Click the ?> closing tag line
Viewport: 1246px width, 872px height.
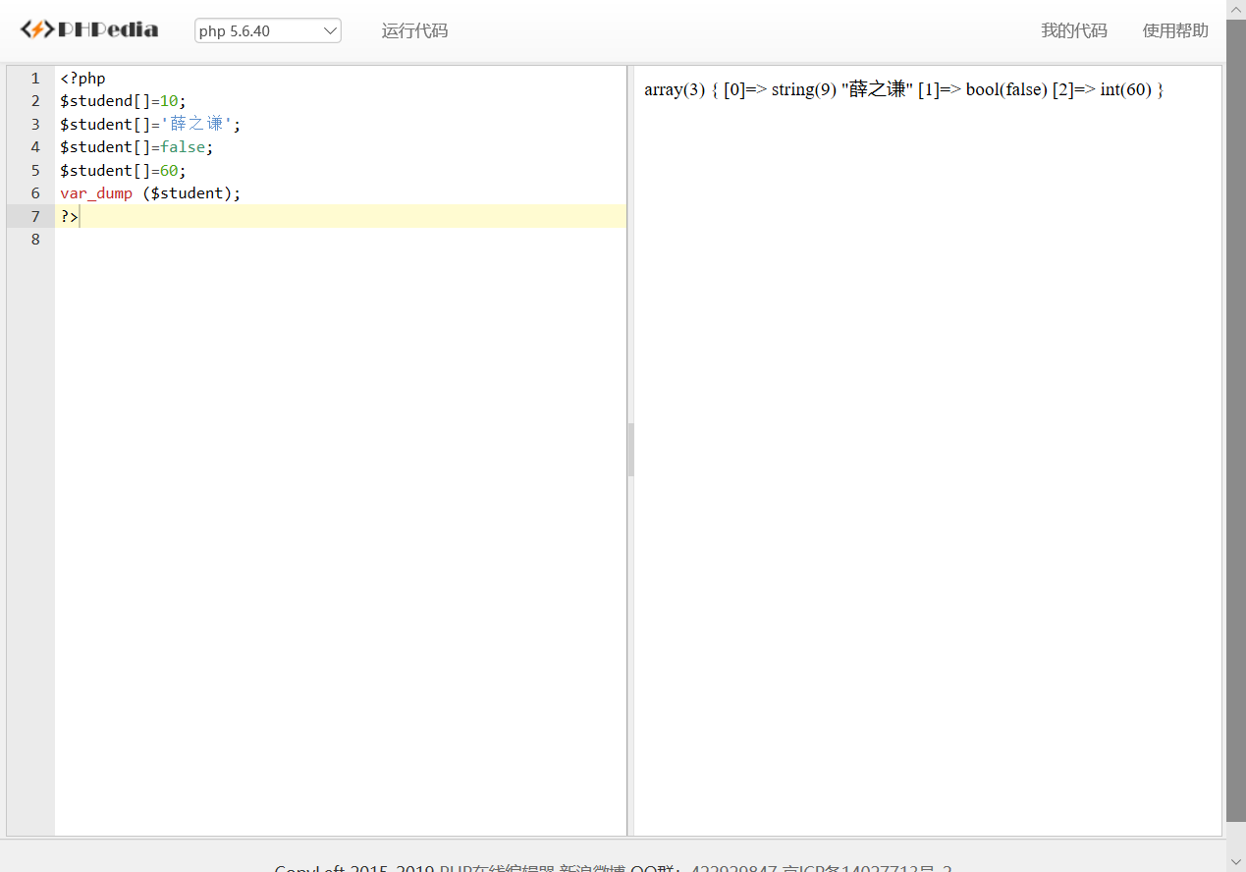[x=340, y=216]
